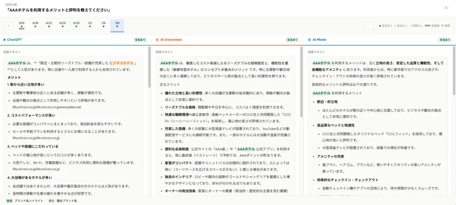Click bold リーズナブルな価格 bullet
This screenshot has height=205, width=456.
(180, 107)
